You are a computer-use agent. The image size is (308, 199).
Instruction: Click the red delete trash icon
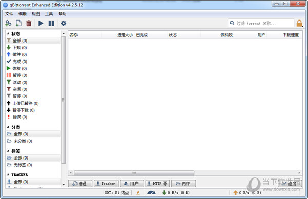coord(29,23)
